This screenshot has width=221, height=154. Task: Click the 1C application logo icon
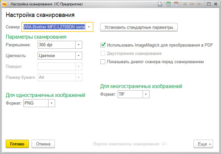4,4
